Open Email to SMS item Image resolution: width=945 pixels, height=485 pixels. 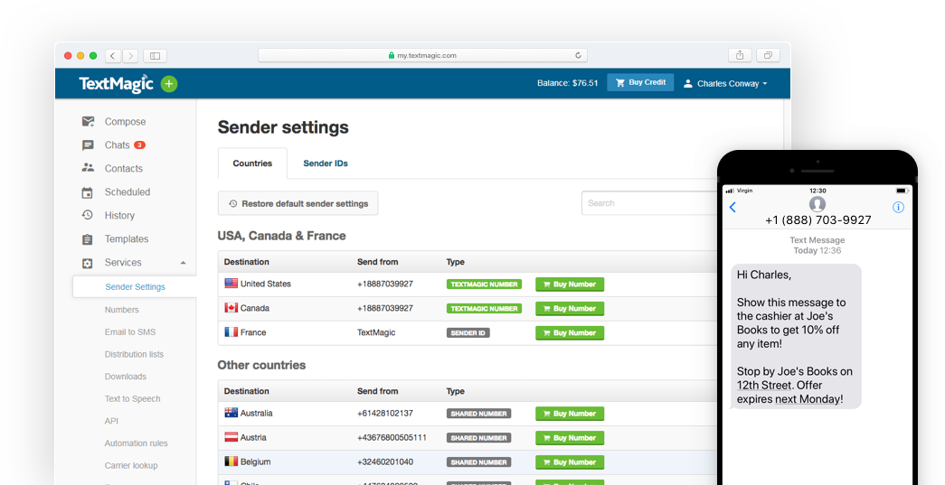pos(130,332)
